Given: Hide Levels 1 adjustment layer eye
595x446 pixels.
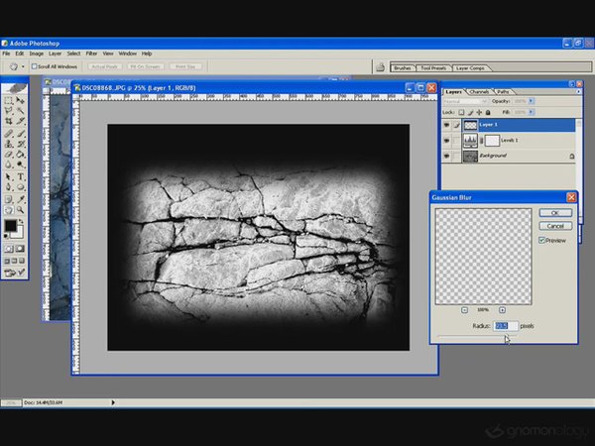Looking at the screenshot, I should coord(446,141).
